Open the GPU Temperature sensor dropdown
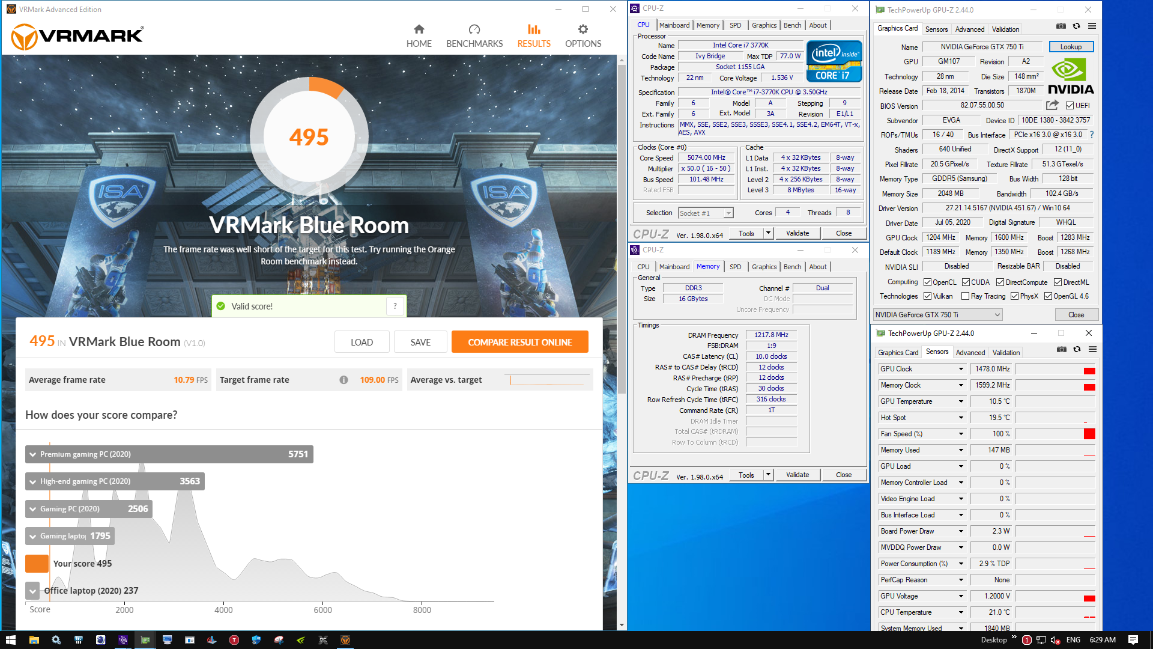Viewport: 1153px width, 649px height. (x=961, y=401)
